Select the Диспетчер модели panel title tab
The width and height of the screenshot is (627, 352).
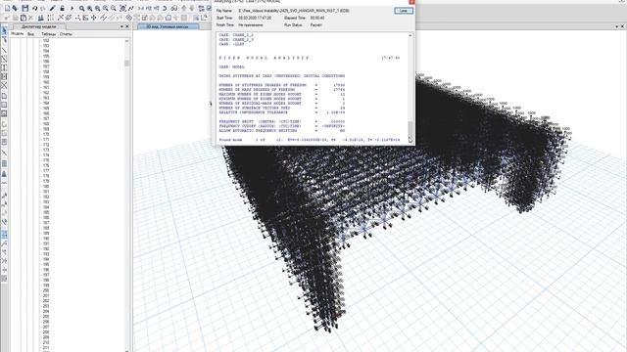[x=39, y=26]
